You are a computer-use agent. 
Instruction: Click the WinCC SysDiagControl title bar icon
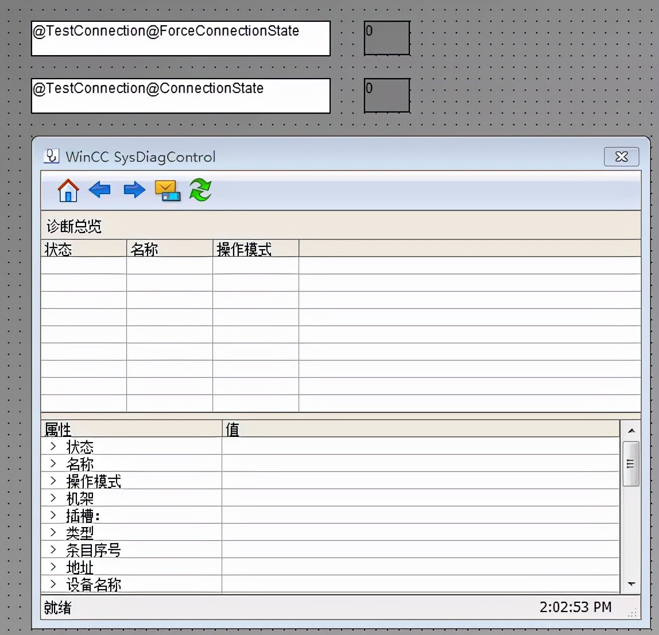click(x=52, y=156)
